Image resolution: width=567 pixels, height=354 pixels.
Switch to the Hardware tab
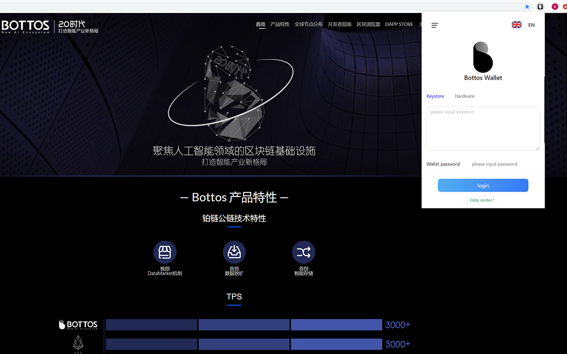coord(464,96)
